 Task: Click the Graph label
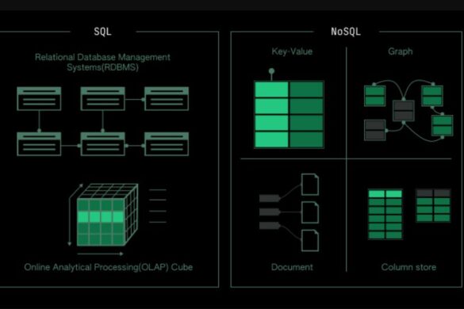point(400,51)
